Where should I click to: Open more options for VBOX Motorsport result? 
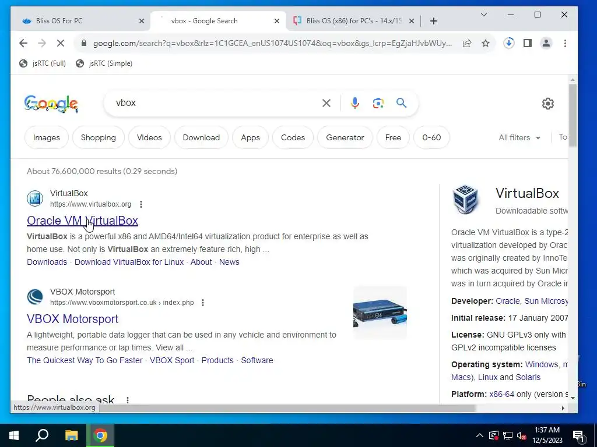203,303
